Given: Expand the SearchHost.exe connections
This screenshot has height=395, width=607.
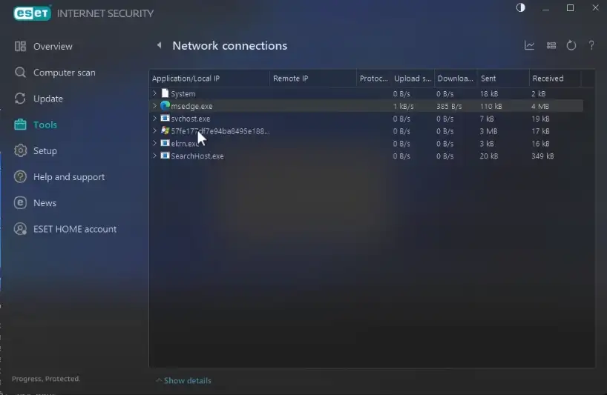Looking at the screenshot, I should [155, 156].
